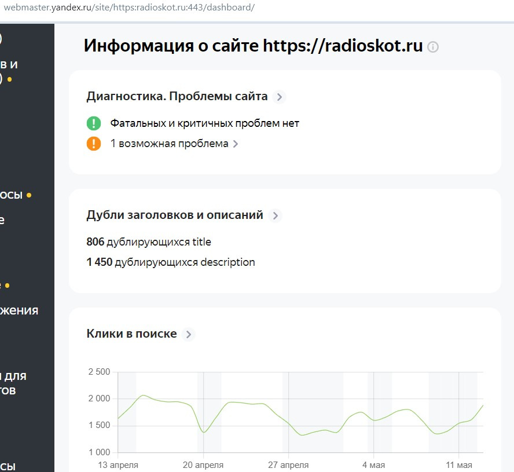This screenshot has width=514, height=472.
Task: Click the 20 апреля axis label
Action: tap(203, 465)
